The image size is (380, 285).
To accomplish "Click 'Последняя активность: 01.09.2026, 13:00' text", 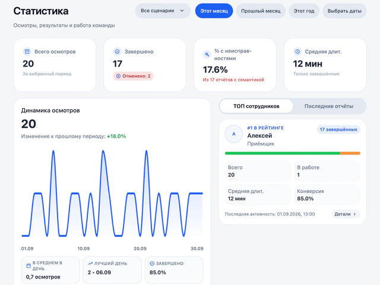I will coord(270,214).
